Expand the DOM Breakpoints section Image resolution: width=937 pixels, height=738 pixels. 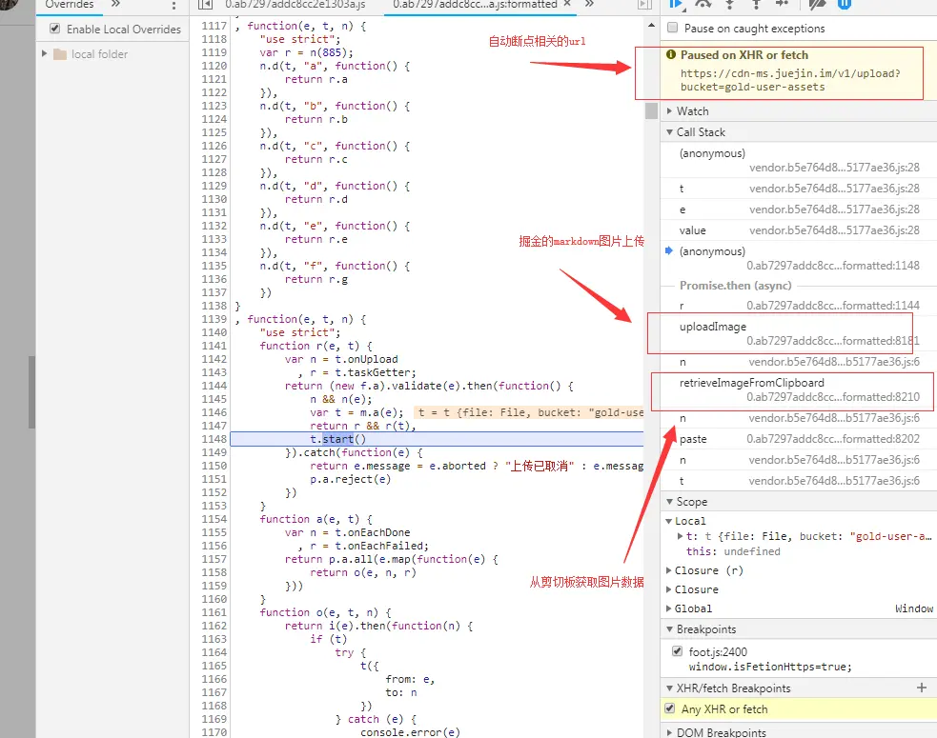click(x=670, y=732)
